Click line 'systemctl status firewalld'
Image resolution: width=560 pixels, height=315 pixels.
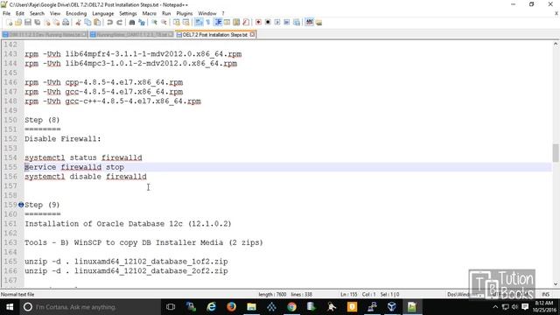83,157
